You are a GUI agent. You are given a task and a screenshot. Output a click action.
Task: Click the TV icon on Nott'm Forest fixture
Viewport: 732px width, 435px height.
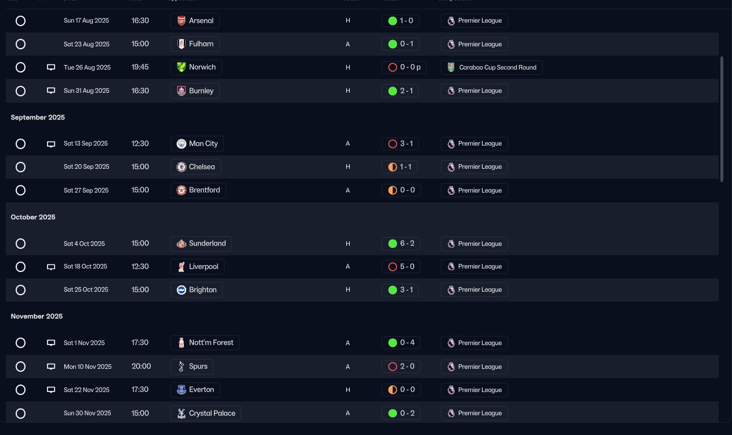click(x=51, y=343)
